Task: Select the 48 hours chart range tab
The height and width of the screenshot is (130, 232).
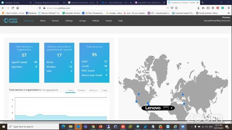Action: pyautogui.click(x=94, y=90)
